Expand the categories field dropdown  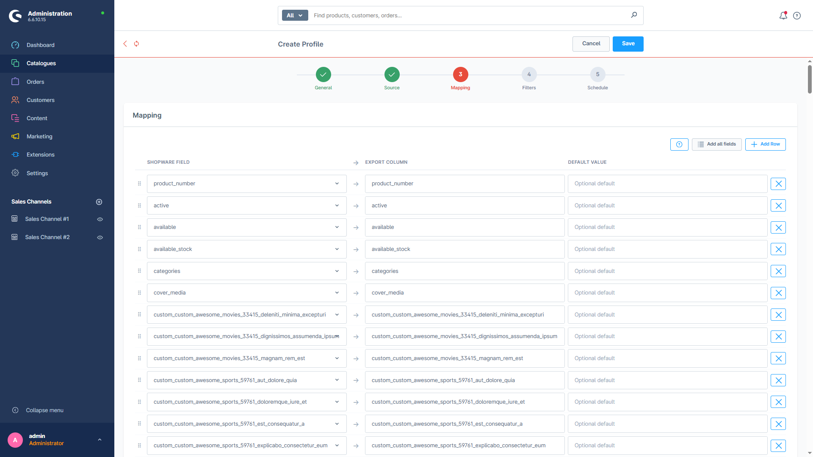(x=246, y=271)
